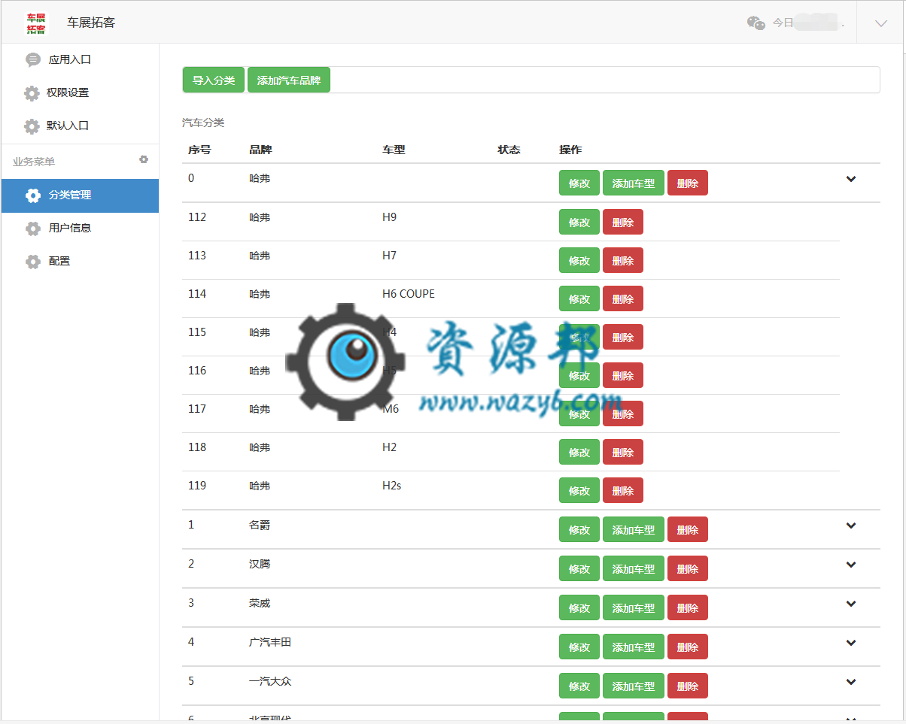Click 修改 for model H2
This screenshot has width=906, height=724.
tap(579, 452)
